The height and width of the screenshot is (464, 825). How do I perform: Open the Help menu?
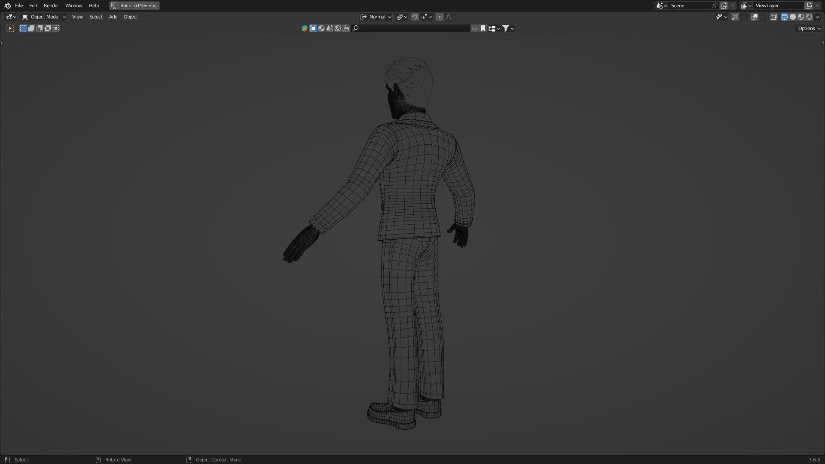[94, 6]
